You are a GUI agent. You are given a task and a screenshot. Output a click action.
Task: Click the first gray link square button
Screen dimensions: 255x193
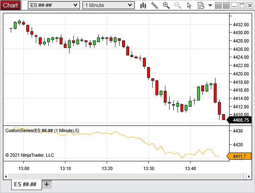click(219, 5)
